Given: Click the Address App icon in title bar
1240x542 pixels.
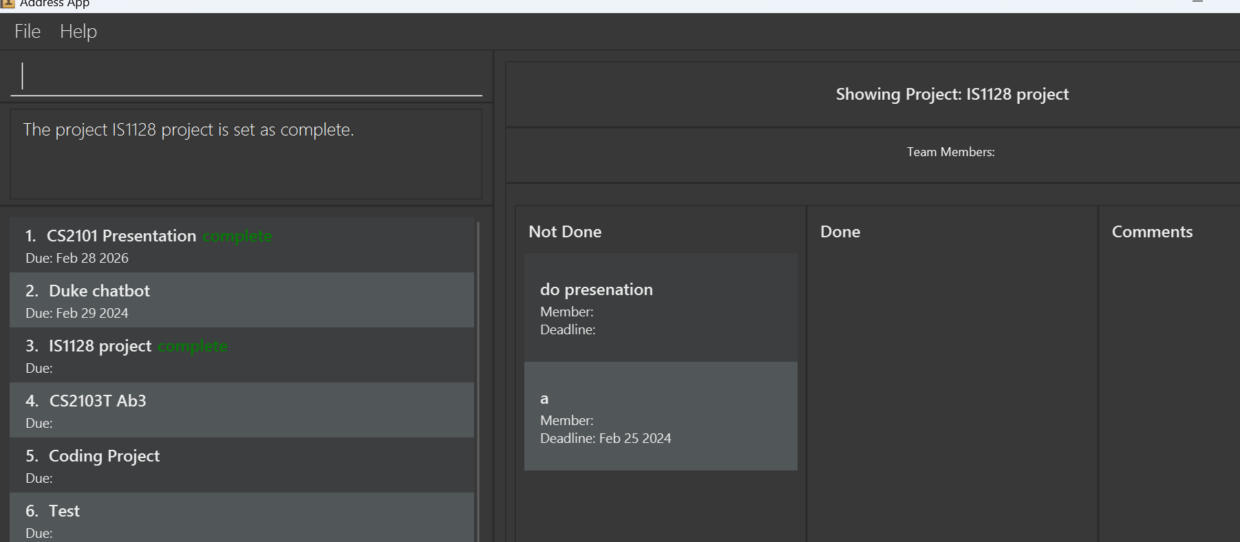Looking at the screenshot, I should point(8,3).
